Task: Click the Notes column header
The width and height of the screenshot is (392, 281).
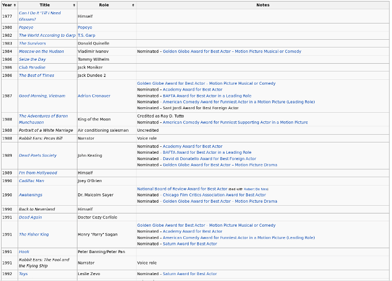Action: [x=263, y=5]
